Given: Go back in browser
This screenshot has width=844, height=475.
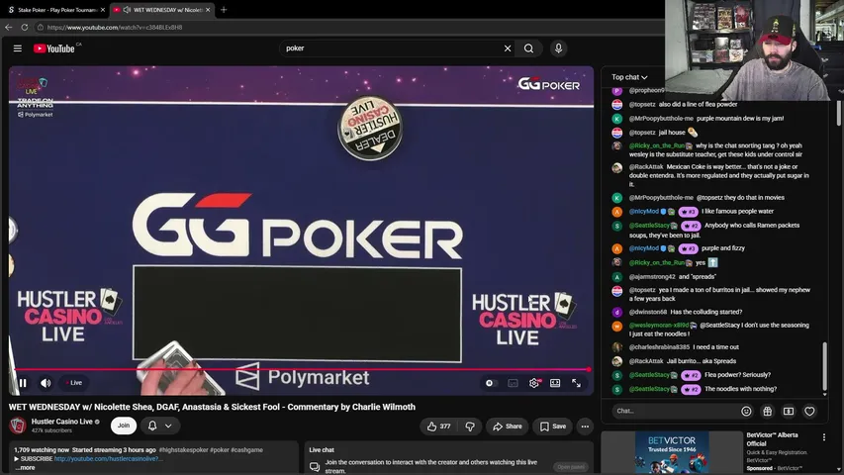Looking at the screenshot, I should [x=9, y=27].
